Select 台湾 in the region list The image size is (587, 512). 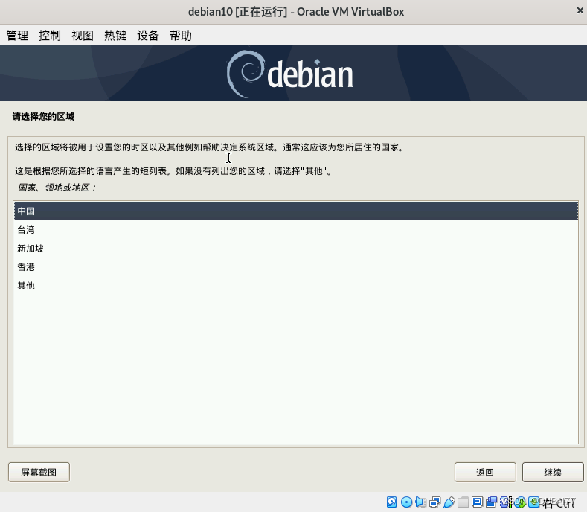296,230
